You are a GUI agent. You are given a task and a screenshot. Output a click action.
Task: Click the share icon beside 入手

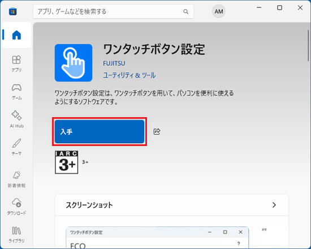[x=157, y=131]
